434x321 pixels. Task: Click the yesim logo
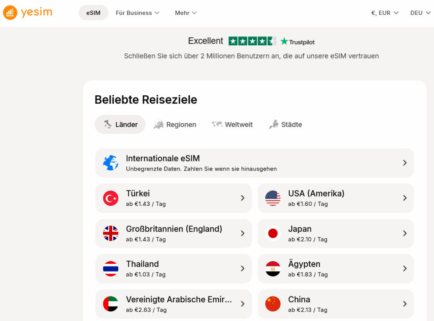(x=27, y=12)
